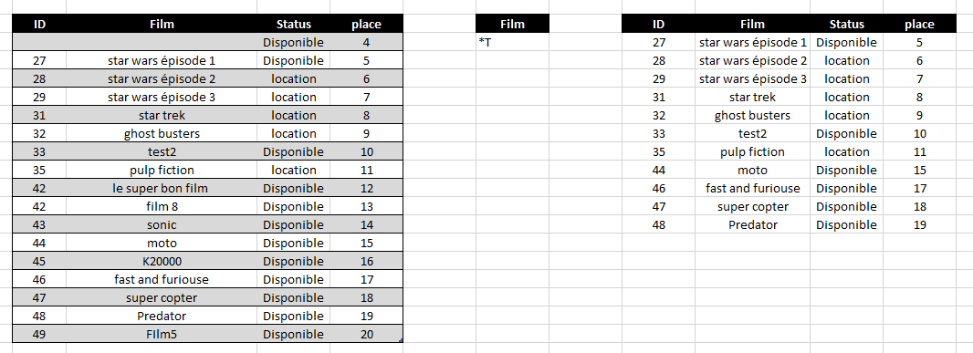Click the place header in right table
Screen dimensions: 973x353
pyautogui.click(x=919, y=25)
